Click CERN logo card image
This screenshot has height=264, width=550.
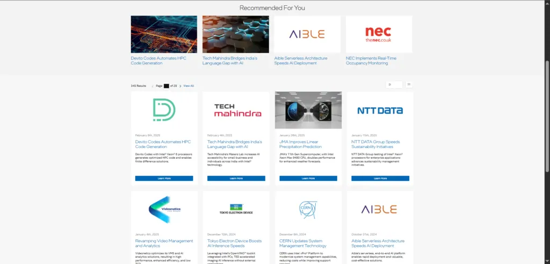tap(308, 209)
